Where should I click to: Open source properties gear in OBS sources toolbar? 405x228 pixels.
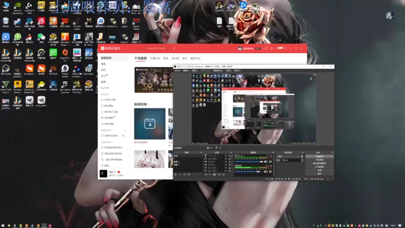214,174
